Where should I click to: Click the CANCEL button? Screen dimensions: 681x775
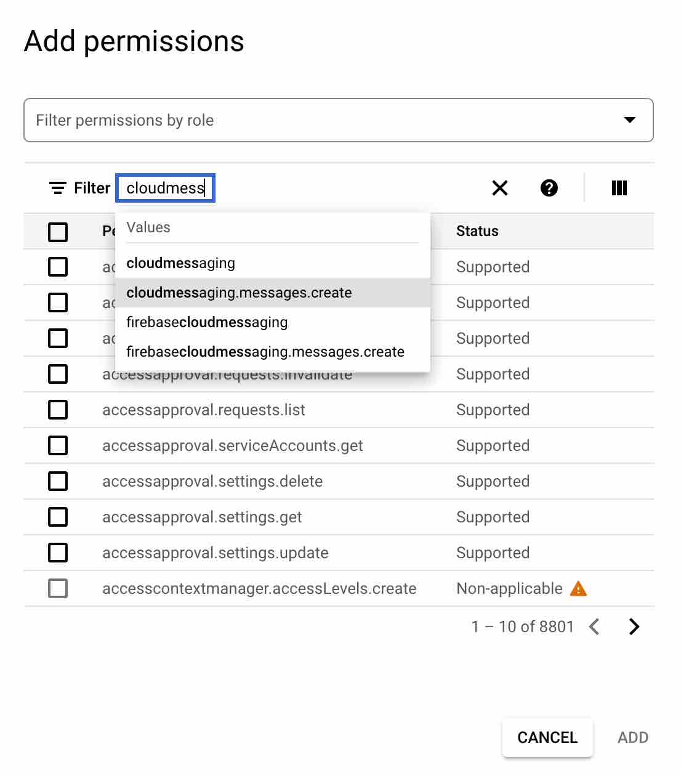(x=547, y=737)
